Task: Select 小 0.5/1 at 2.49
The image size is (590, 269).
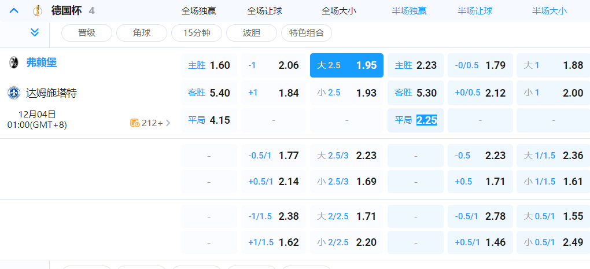Action: tap(553, 242)
